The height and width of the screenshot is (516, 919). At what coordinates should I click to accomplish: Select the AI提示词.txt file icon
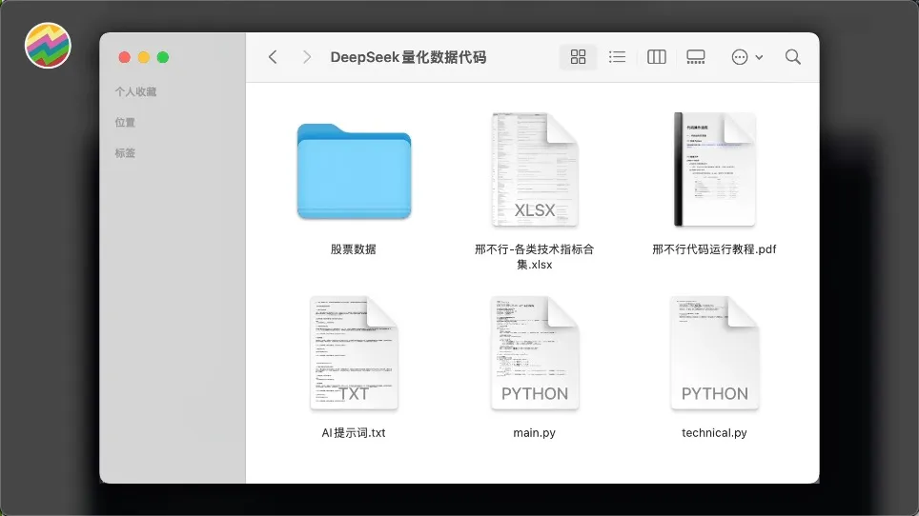pyautogui.click(x=354, y=353)
